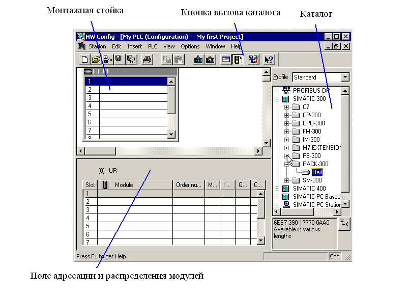Screen dimensions: 410x293
Task: Expand the SIMATIC PC Station node
Action: click(277, 205)
